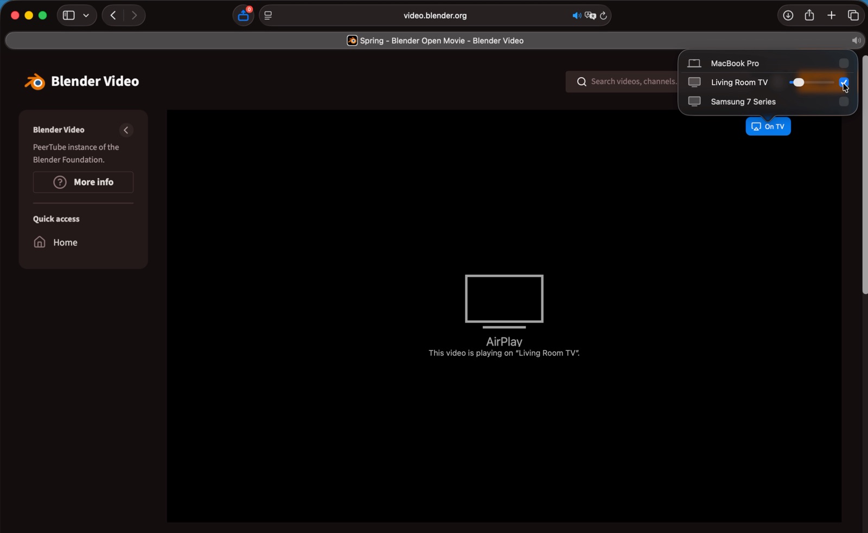This screenshot has height=533, width=868.
Task: Open the More info button
Action: point(83,182)
